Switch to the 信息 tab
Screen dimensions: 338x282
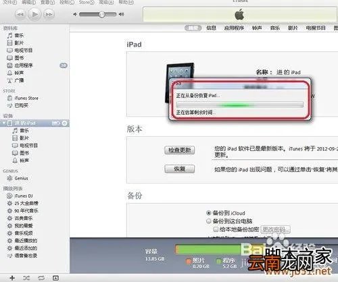[211, 28]
